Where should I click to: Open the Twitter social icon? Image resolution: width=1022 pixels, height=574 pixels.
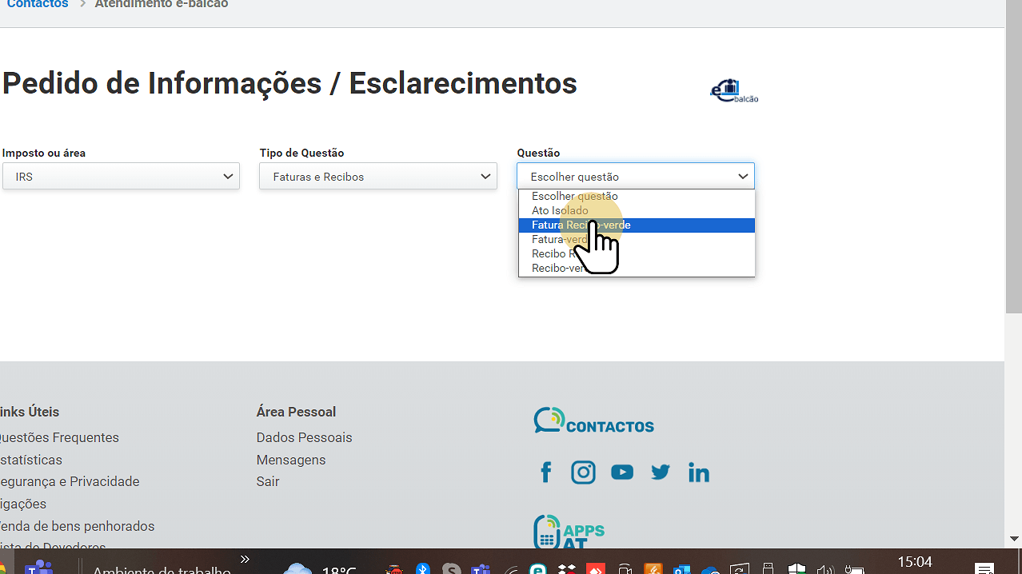pos(660,472)
